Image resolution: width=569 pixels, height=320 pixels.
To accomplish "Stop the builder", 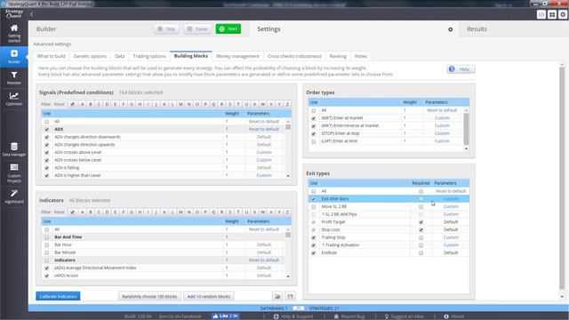I will pyautogui.click(x=166, y=29).
